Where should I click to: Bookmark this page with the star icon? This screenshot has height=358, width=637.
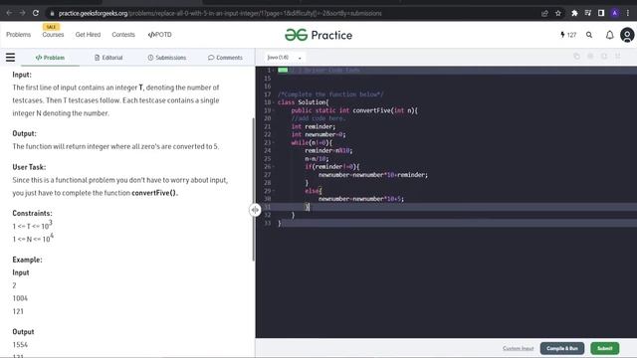(x=558, y=13)
